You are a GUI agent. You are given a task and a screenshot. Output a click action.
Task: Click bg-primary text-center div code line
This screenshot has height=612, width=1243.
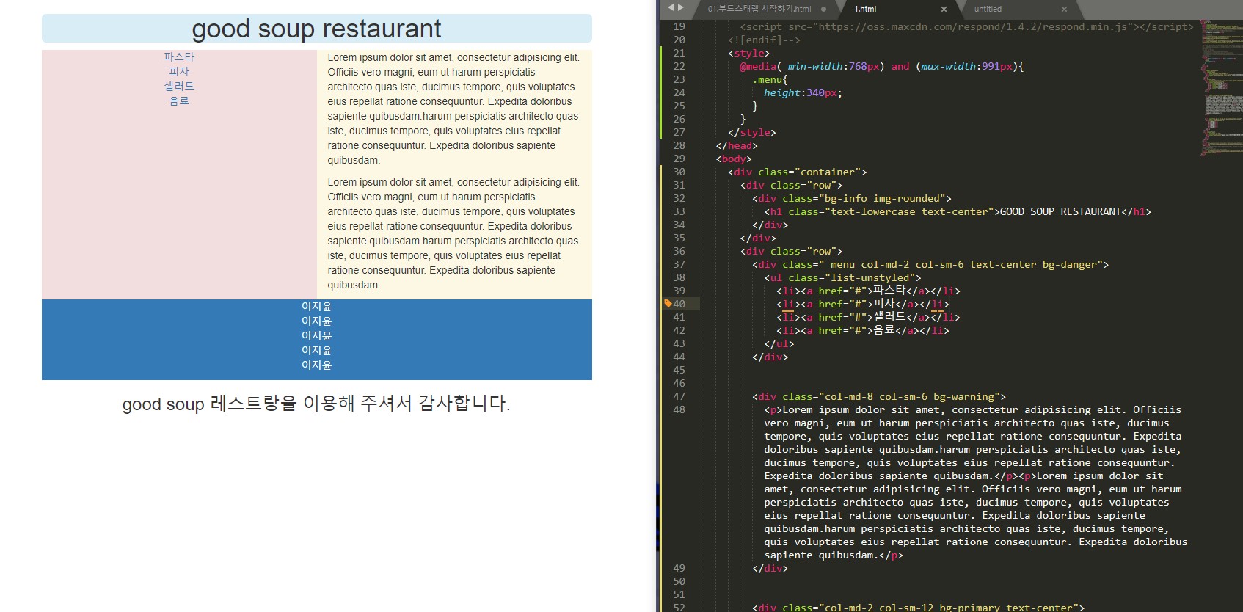918,607
